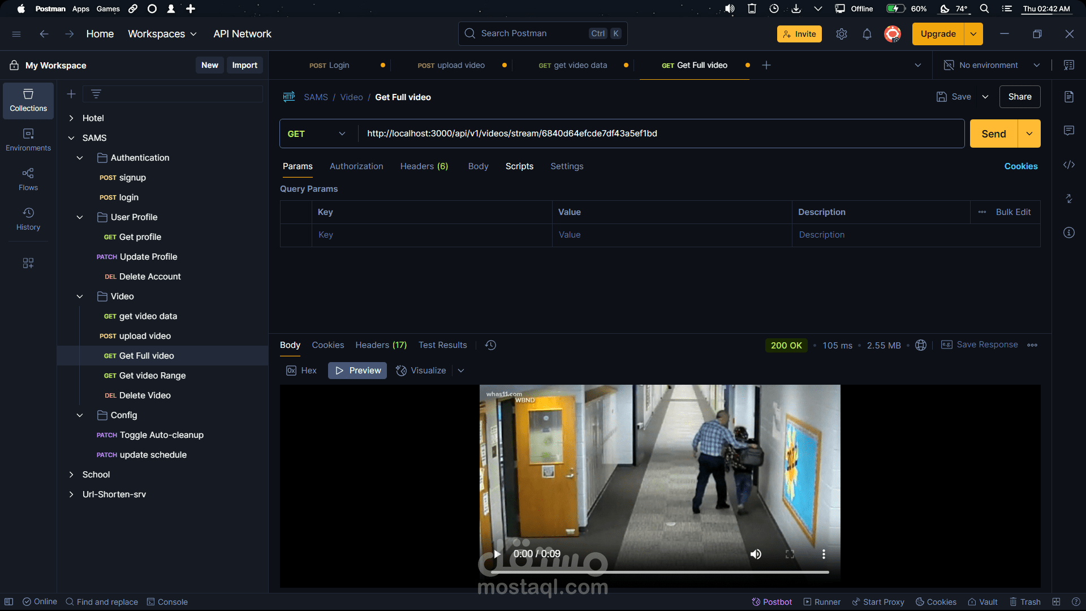
Task: Open the Save options dropdown arrow
Action: pos(985,97)
